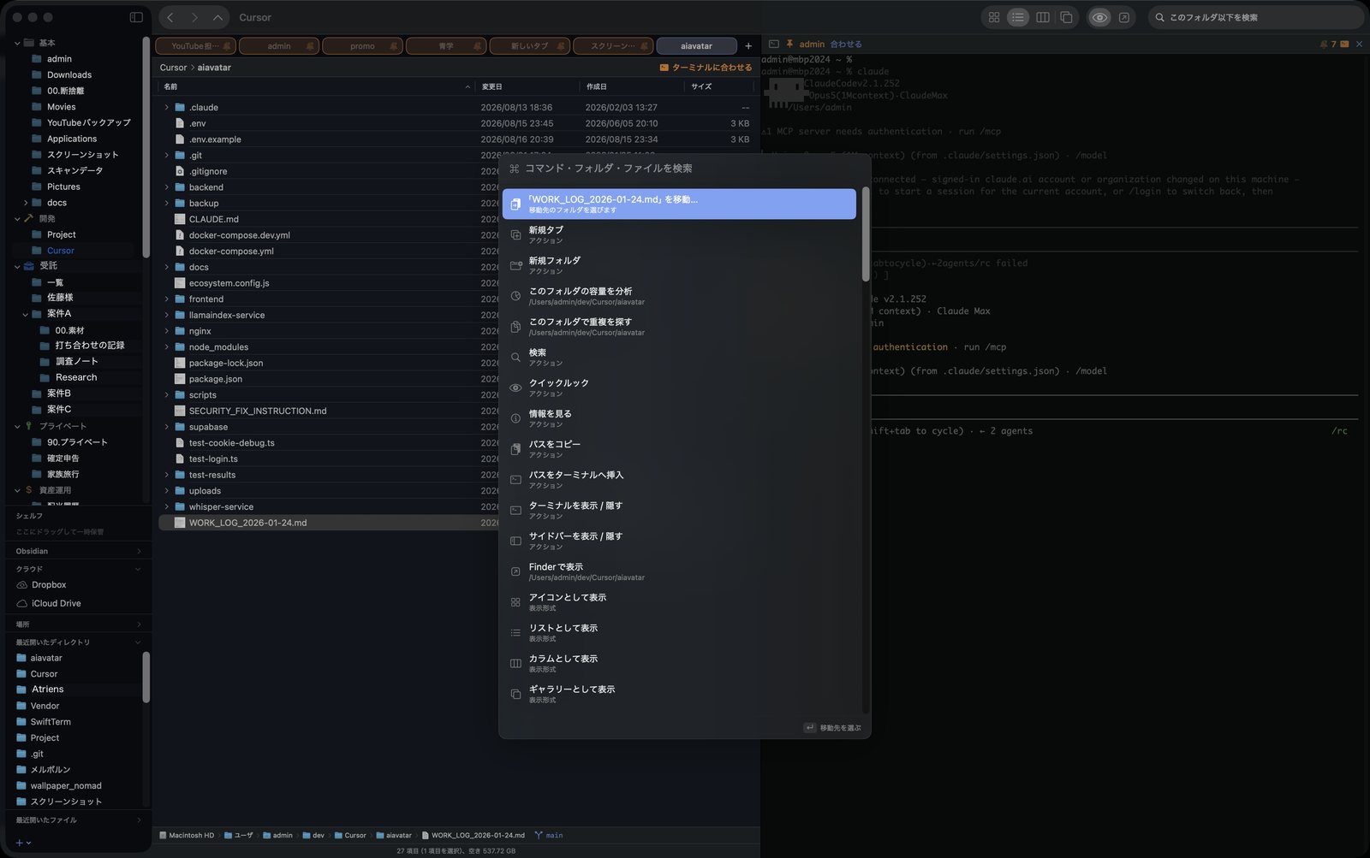
Task: Click the command palette scrollbar
Action: (866, 234)
